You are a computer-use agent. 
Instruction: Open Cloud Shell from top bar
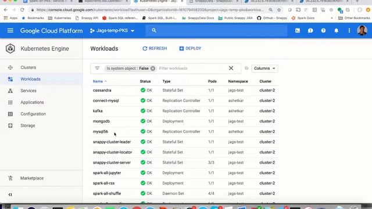298,31
